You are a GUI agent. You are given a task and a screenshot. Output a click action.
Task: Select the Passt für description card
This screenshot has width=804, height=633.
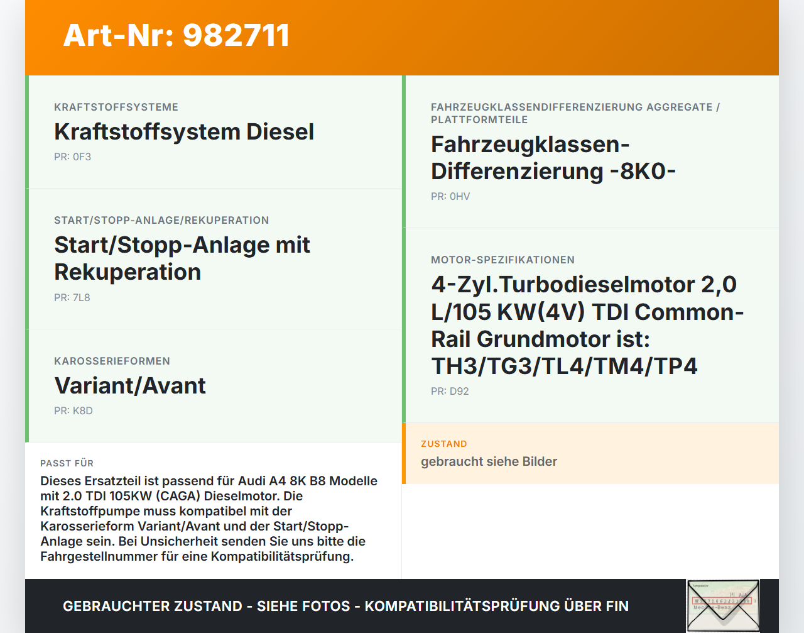point(214,509)
